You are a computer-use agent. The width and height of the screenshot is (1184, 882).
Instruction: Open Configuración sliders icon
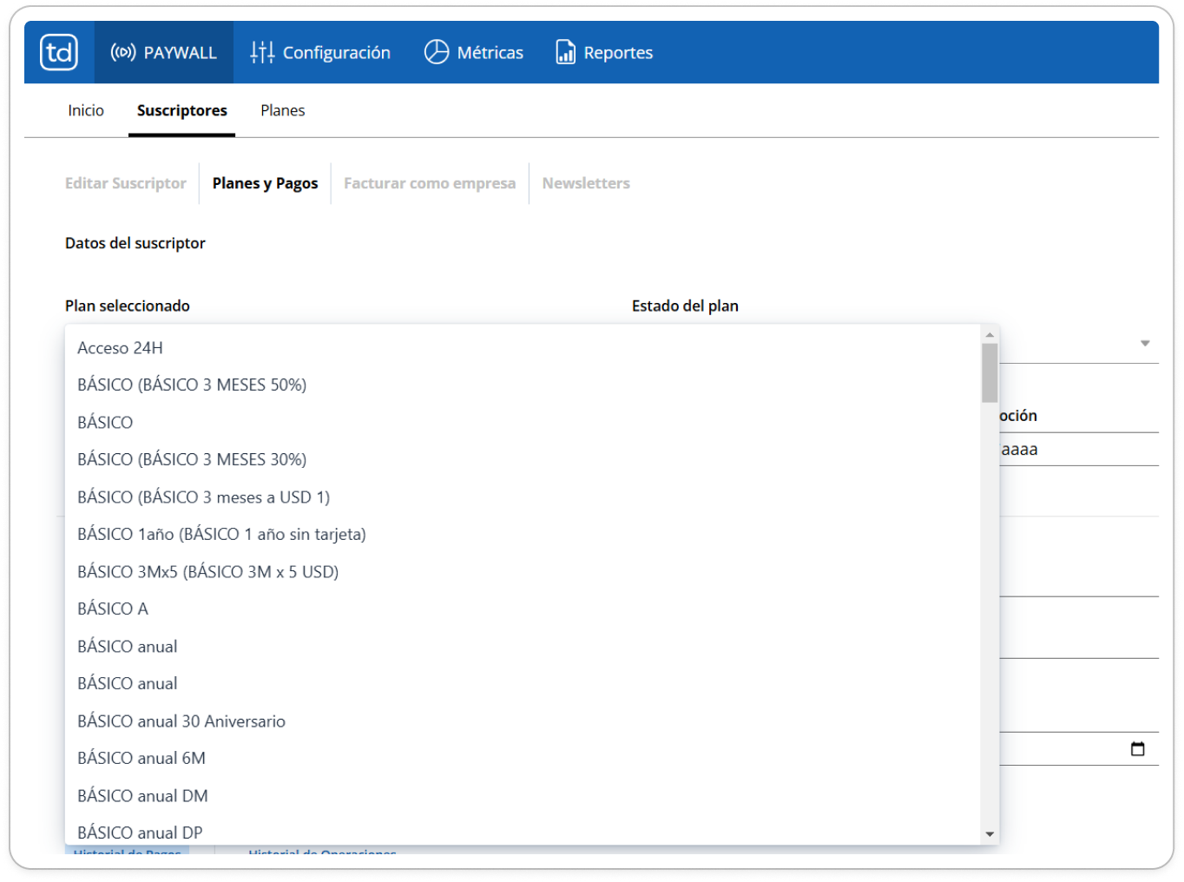tap(262, 52)
